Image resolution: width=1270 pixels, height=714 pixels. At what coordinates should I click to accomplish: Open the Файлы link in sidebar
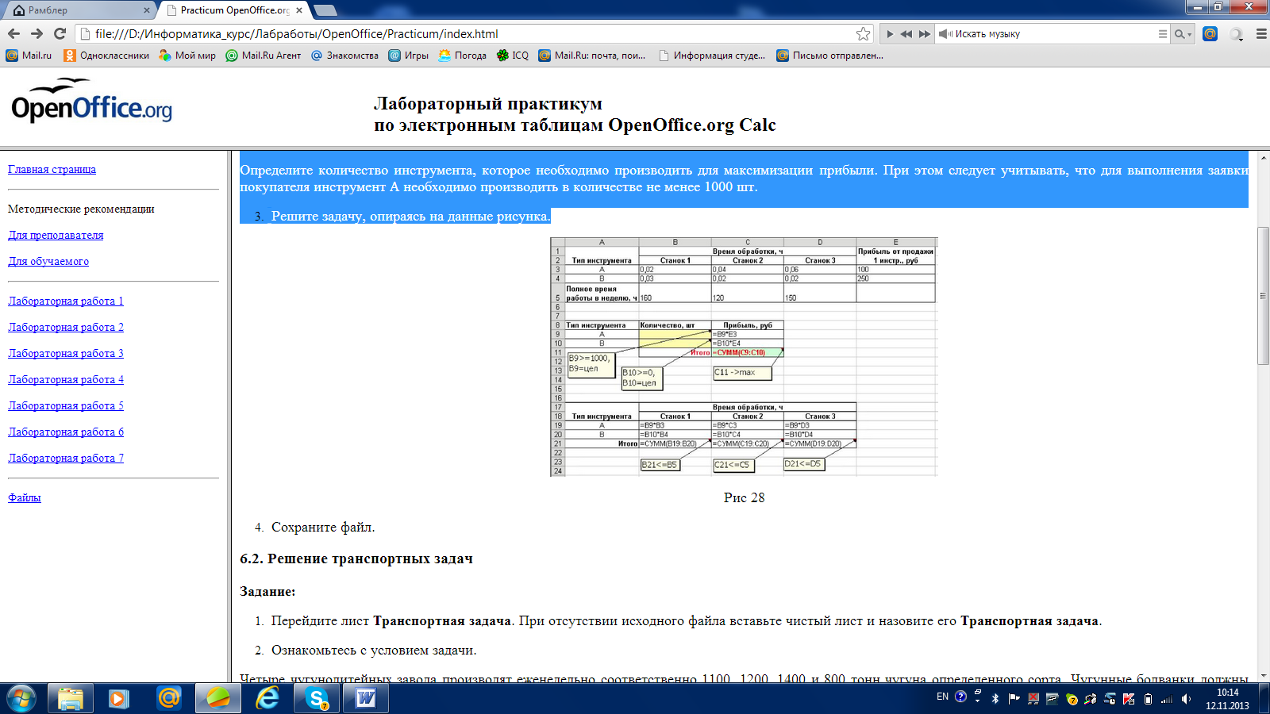[x=25, y=497]
